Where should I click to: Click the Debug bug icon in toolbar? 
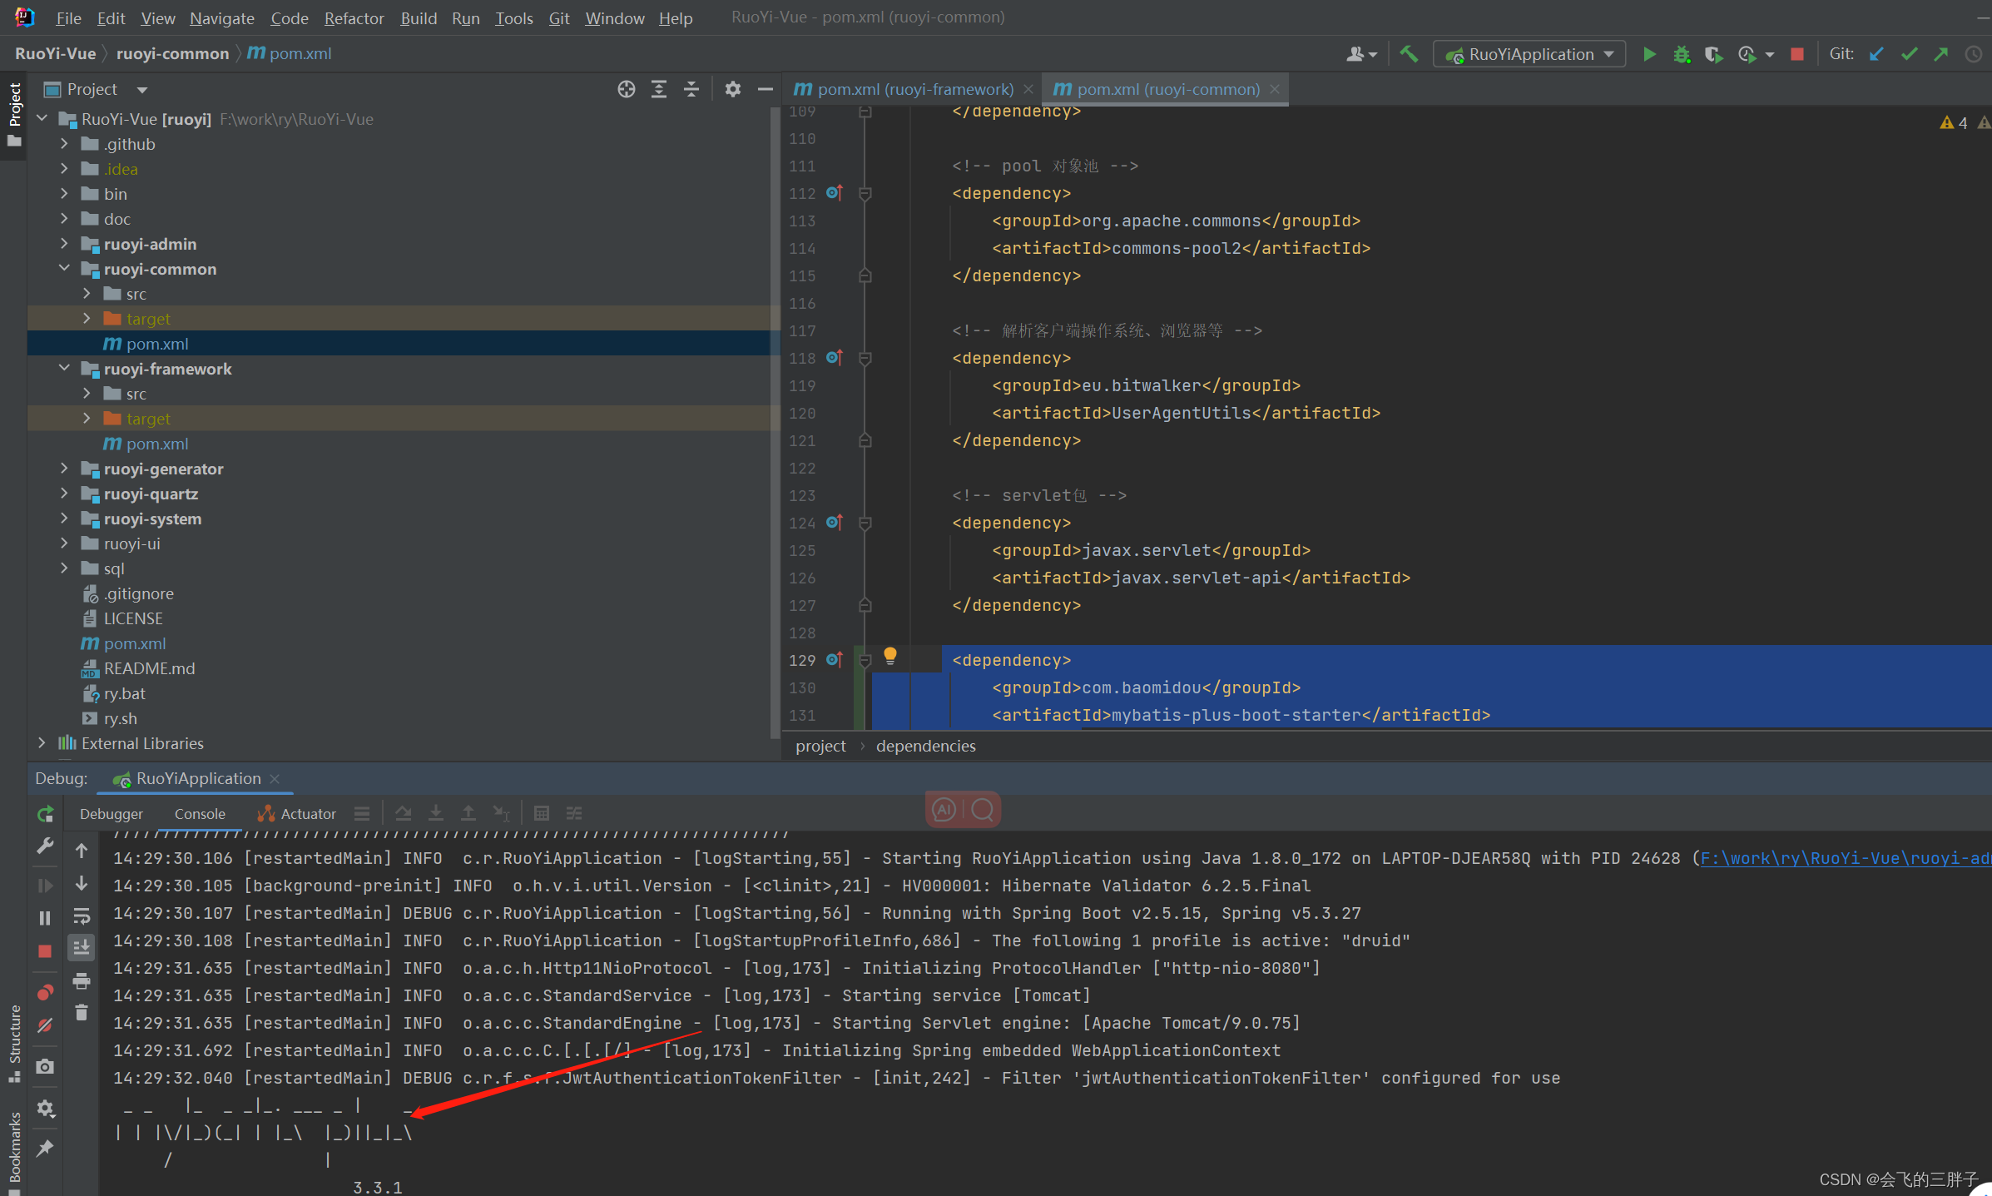1681,54
